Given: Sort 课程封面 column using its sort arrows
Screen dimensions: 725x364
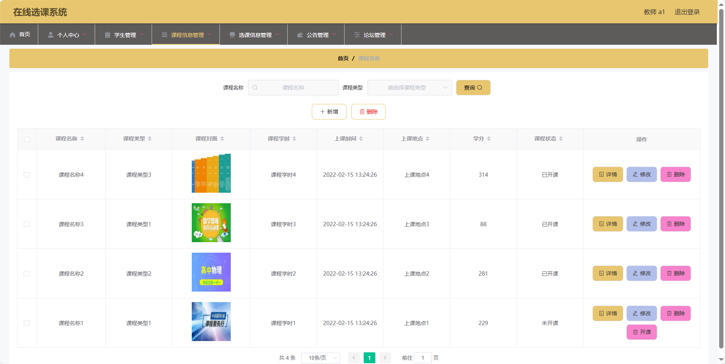Looking at the screenshot, I should pyautogui.click(x=222, y=139).
